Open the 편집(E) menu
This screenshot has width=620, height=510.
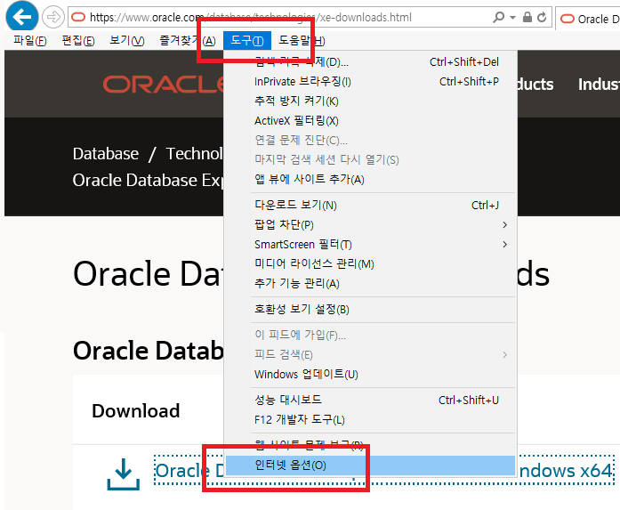78,40
